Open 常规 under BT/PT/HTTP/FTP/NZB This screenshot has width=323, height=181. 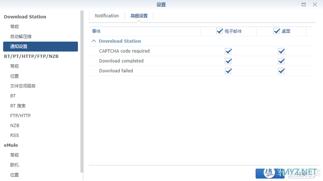[14, 66]
